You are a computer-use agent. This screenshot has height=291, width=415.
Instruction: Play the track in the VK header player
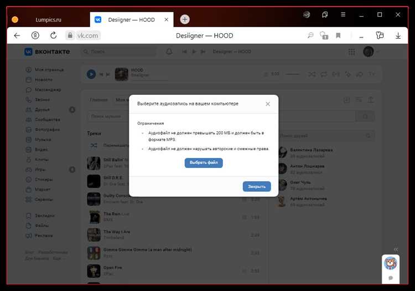tap(194, 52)
